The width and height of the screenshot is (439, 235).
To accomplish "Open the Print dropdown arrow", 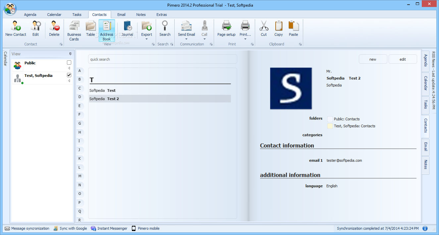I will [245, 39].
